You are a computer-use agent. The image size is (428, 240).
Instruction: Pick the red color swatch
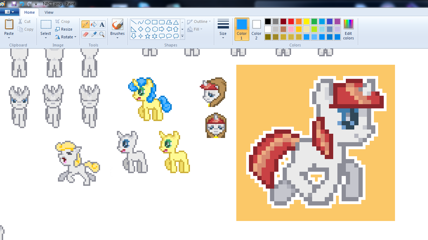[291, 21]
